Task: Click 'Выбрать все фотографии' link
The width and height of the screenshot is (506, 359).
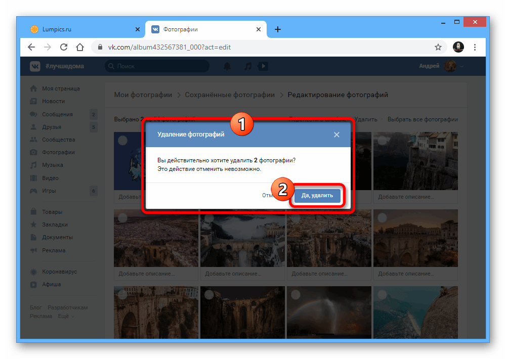Action: [423, 119]
